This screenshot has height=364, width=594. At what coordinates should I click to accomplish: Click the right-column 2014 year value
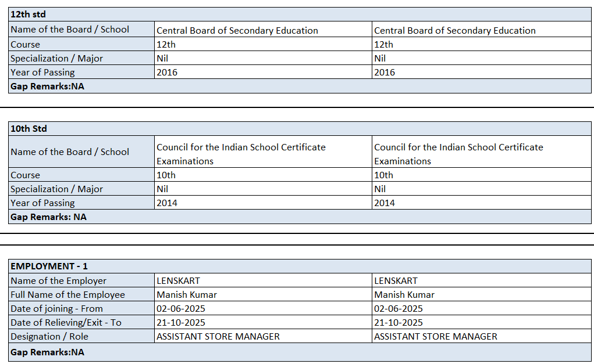click(x=385, y=203)
